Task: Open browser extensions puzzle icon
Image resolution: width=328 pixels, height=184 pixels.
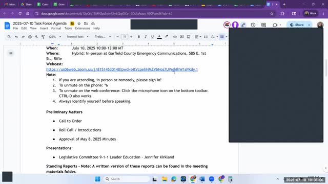Action: tap(282, 14)
